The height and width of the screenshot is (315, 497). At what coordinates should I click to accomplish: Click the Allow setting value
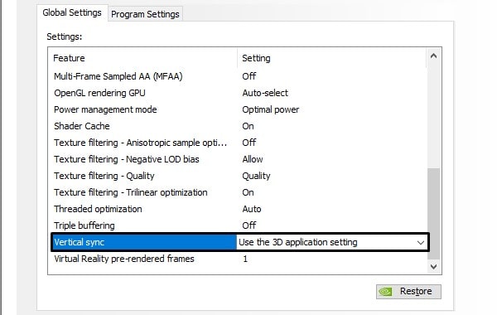click(x=253, y=159)
